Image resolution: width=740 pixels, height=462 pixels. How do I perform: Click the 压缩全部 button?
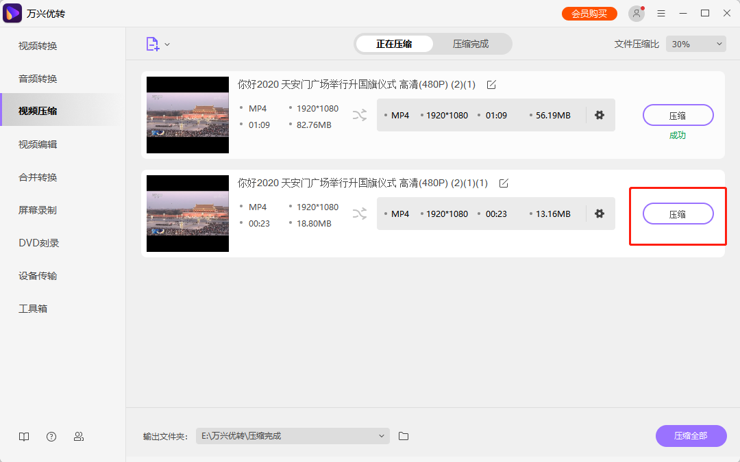pyautogui.click(x=691, y=436)
